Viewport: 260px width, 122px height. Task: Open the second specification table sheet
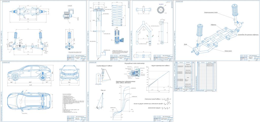[x=206, y=76]
